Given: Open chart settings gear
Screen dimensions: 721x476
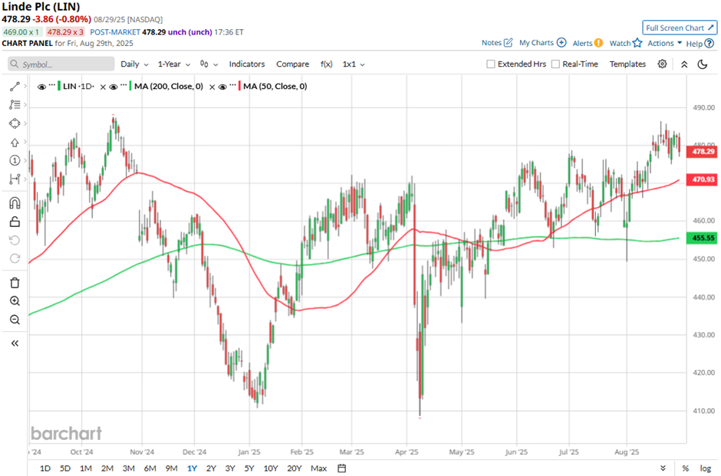Looking at the screenshot, I should tap(662, 64).
